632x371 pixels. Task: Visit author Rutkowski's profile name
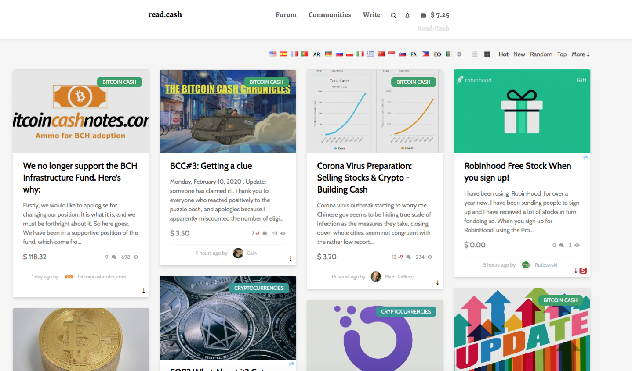546,265
